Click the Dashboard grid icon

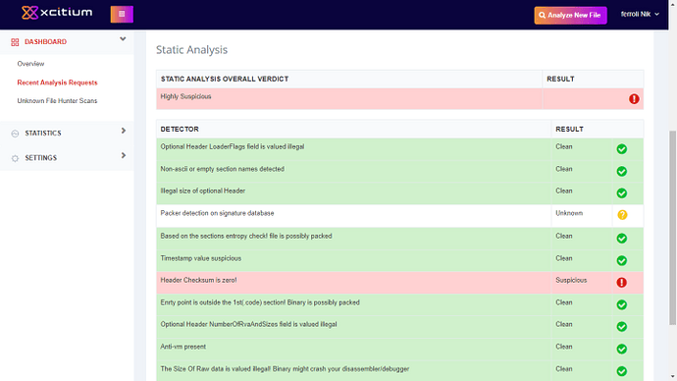[15, 42]
